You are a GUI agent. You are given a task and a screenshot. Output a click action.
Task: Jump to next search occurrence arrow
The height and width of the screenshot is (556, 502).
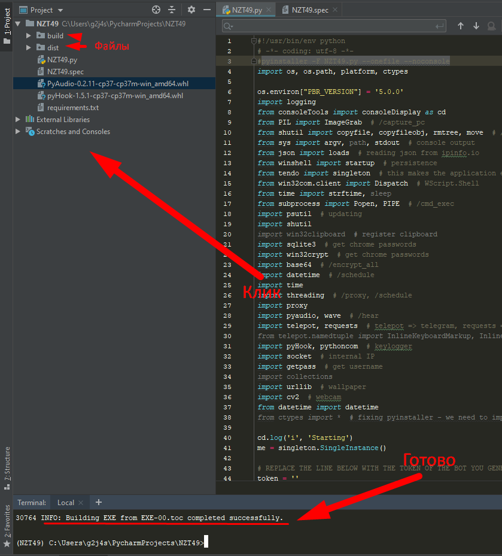476,26
